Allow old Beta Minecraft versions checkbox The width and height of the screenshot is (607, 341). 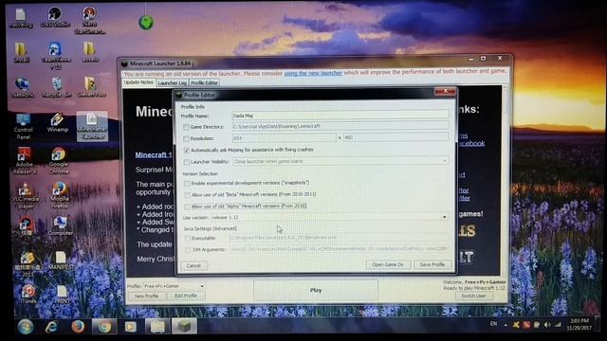[x=188, y=195]
